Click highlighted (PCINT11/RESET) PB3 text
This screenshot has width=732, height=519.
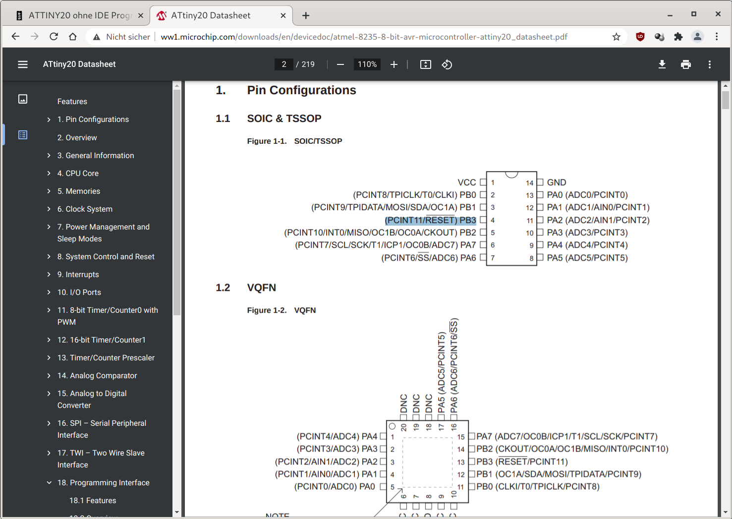click(430, 220)
